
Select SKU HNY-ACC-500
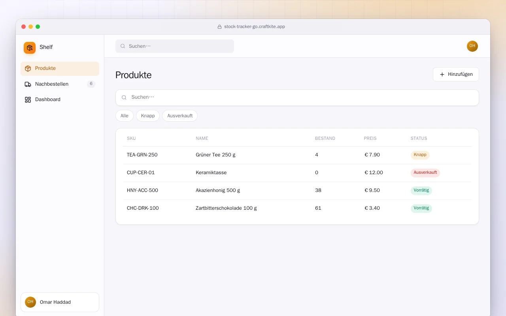[x=142, y=190]
